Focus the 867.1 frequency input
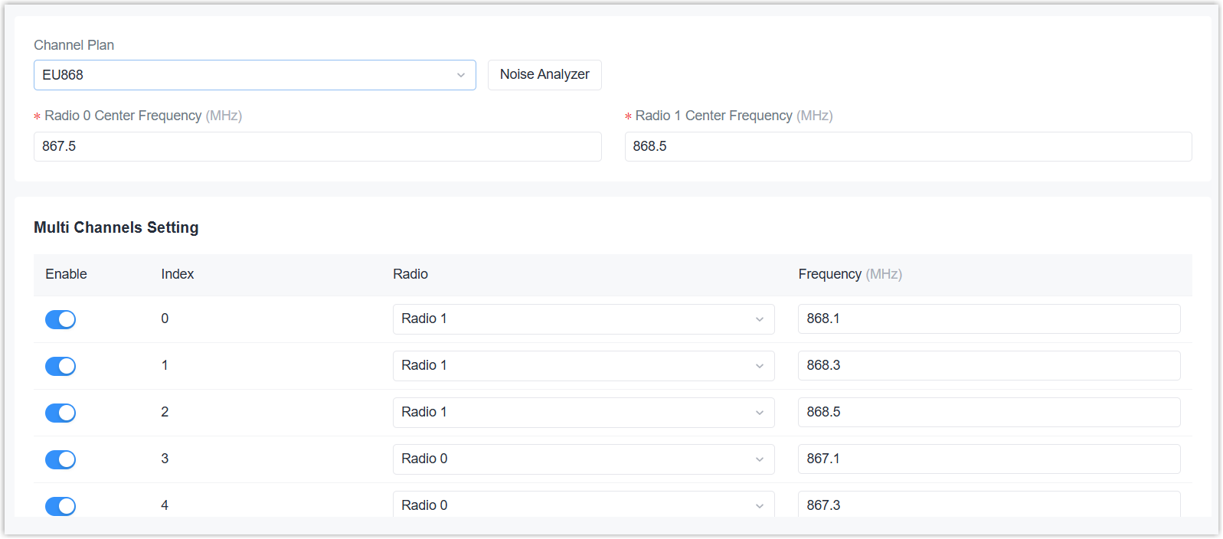This screenshot has width=1223, height=539. pos(988,459)
